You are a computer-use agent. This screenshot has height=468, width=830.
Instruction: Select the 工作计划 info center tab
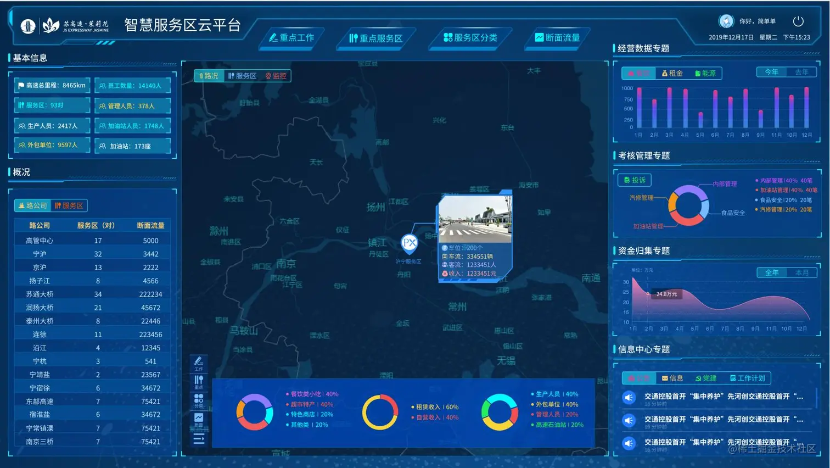click(x=747, y=378)
